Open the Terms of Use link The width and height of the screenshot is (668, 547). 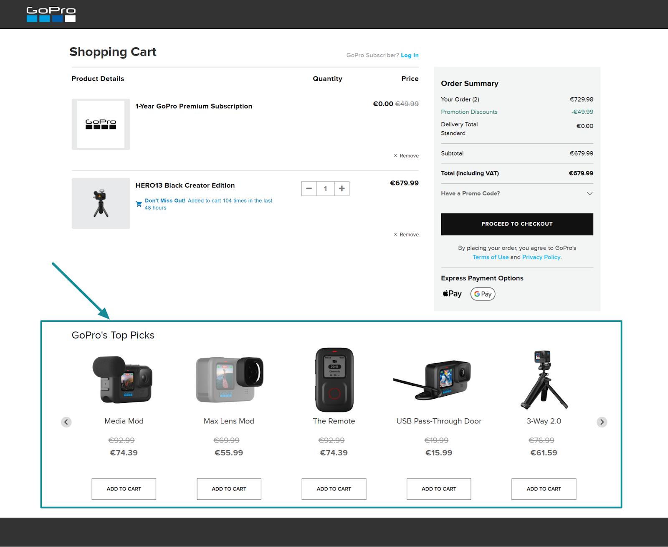pos(491,257)
